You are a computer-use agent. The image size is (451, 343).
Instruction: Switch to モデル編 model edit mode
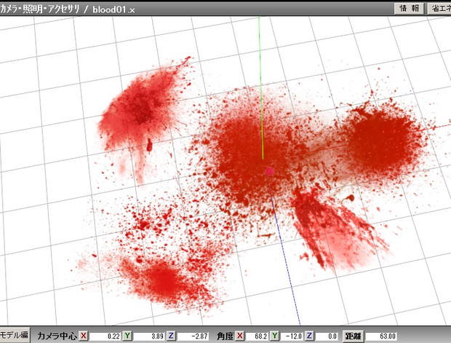15,335
